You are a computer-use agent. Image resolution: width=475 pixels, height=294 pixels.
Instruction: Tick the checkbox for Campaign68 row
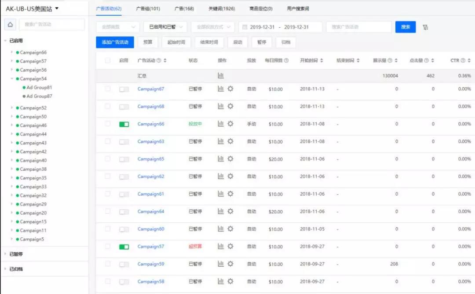pyautogui.click(x=108, y=106)
